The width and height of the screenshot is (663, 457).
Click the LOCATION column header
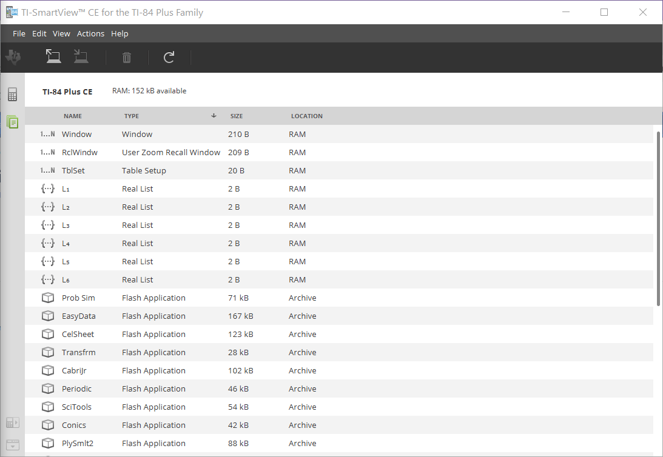click(x=307, y=116)
